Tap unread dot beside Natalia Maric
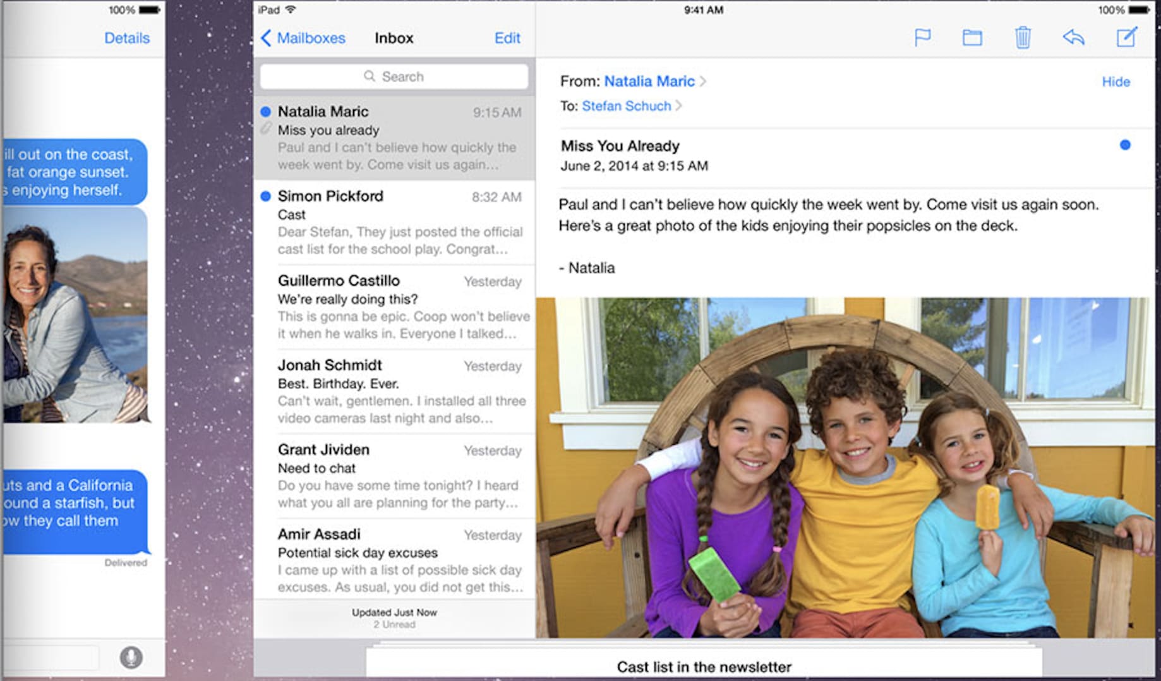 pos(266,111)
